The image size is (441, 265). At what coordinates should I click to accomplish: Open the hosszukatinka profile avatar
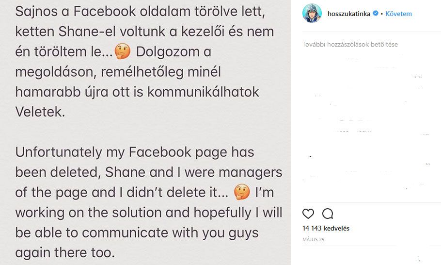pyautogui.click(x=312, y=13)
